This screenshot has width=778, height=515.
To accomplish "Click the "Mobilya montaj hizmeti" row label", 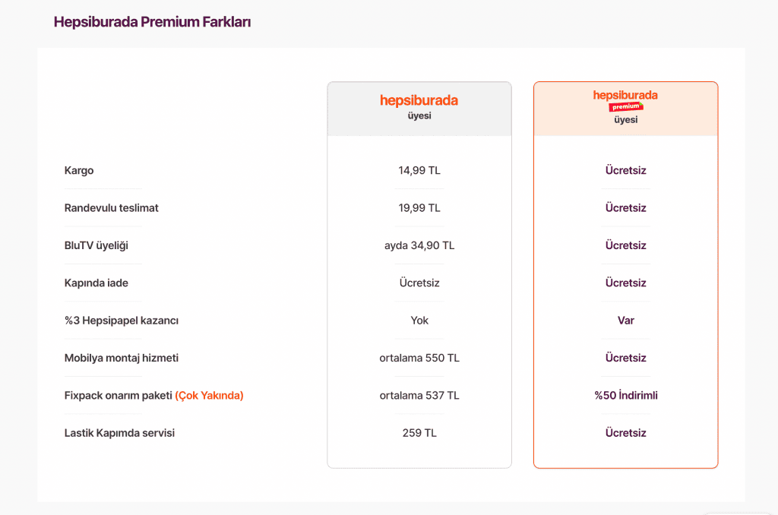I will [x=122, y=358].
